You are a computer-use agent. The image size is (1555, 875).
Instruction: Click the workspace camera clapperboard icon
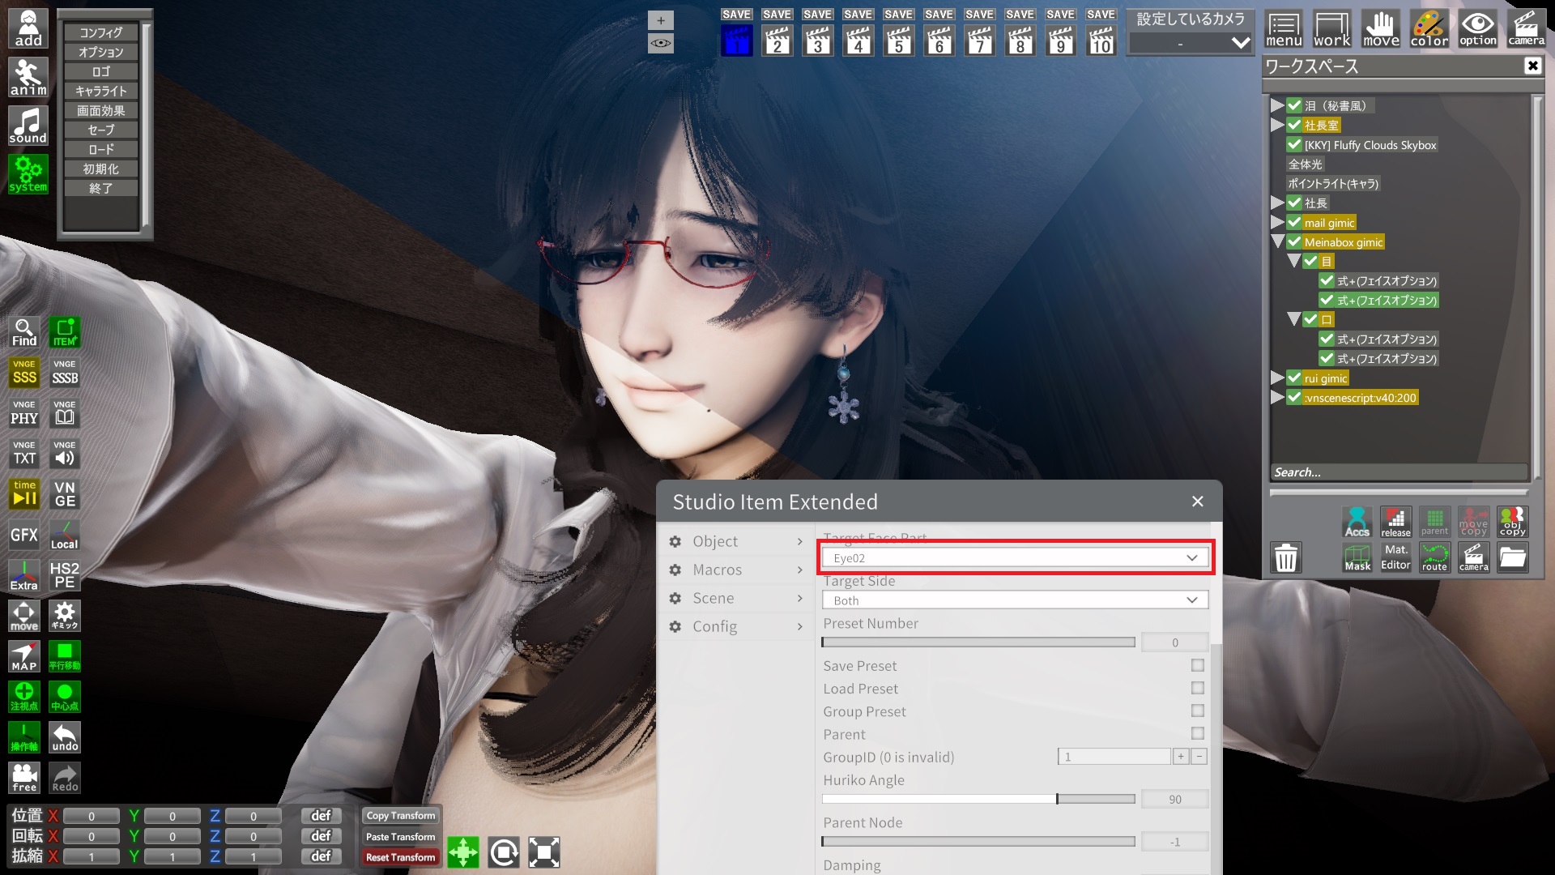(1473, 557)
